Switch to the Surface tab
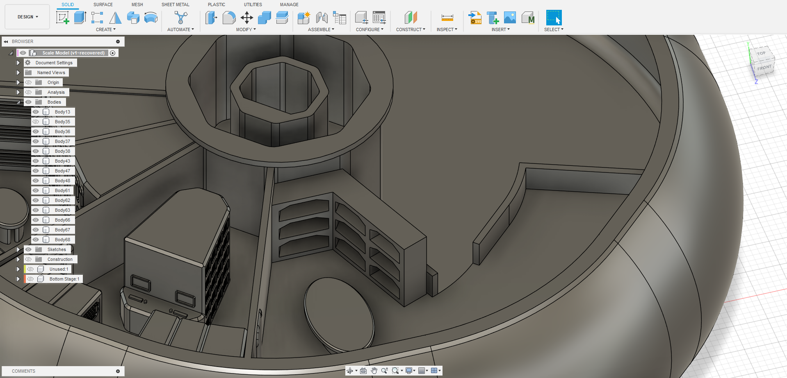Screen dimensions: 787x378 [103, 5]
